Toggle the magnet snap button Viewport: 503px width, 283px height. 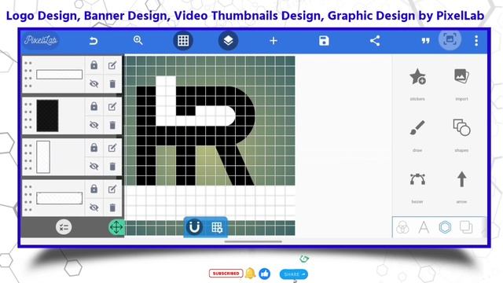[x=194, y=227]
